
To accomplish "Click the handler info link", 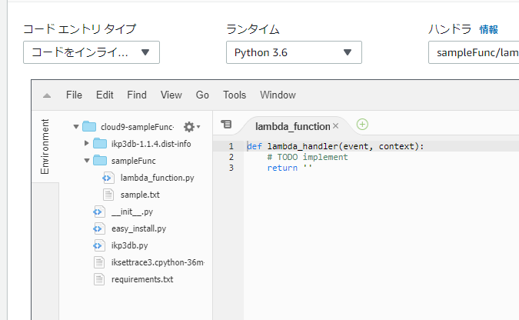I will coord(488,30).
